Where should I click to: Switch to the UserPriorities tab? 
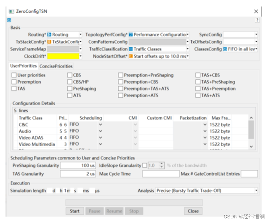pyautogui.click(x=23, y=66)
